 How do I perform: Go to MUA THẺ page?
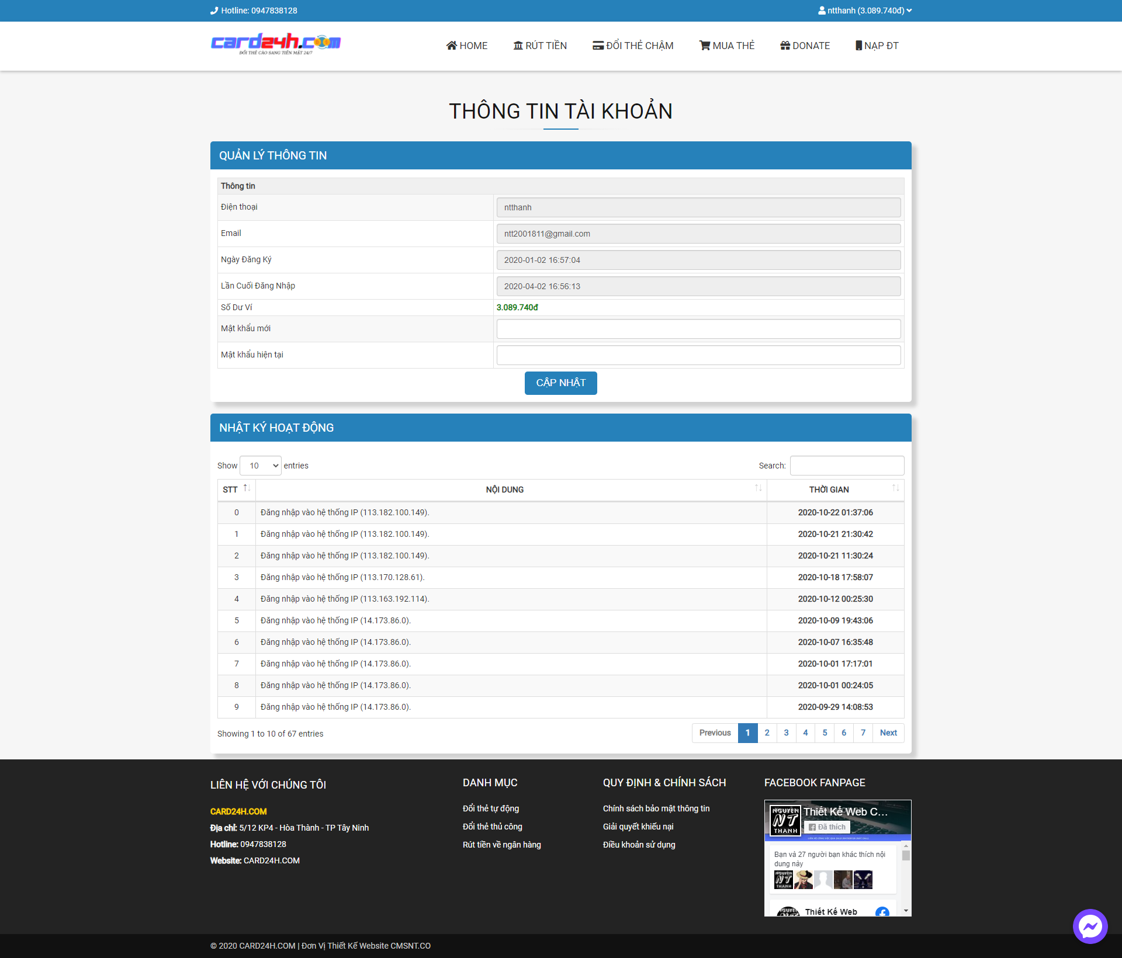tap(727, 46)
